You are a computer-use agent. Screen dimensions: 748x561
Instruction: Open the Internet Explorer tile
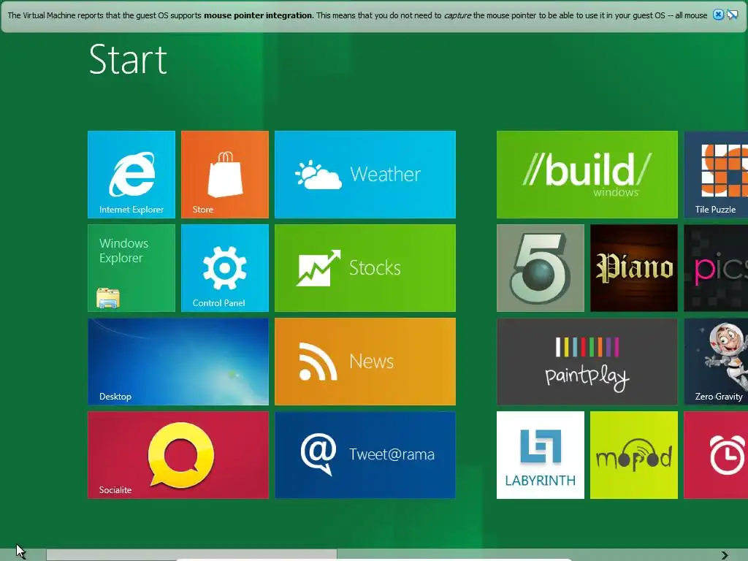point(131,175)
